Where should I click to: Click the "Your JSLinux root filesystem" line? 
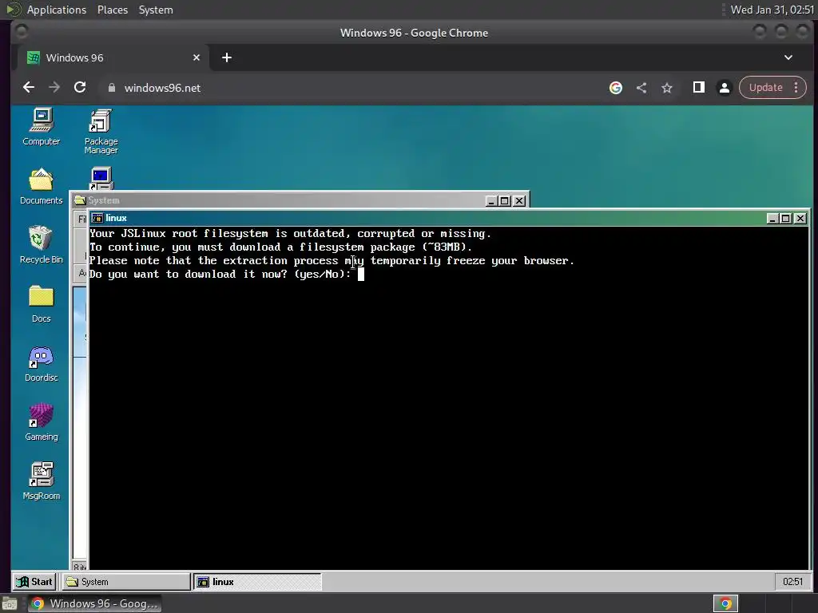point(291,234)
